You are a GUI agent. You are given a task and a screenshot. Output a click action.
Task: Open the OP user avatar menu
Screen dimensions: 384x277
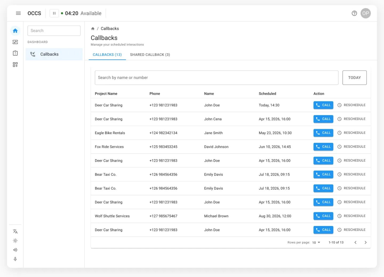366,13
